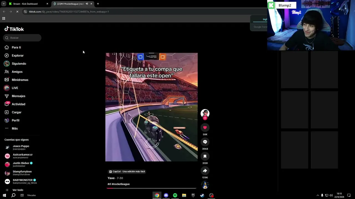Viewport: 355px width, 199px height.
Task: Close the Kick Dashboard tab
Action: [47, 4]
